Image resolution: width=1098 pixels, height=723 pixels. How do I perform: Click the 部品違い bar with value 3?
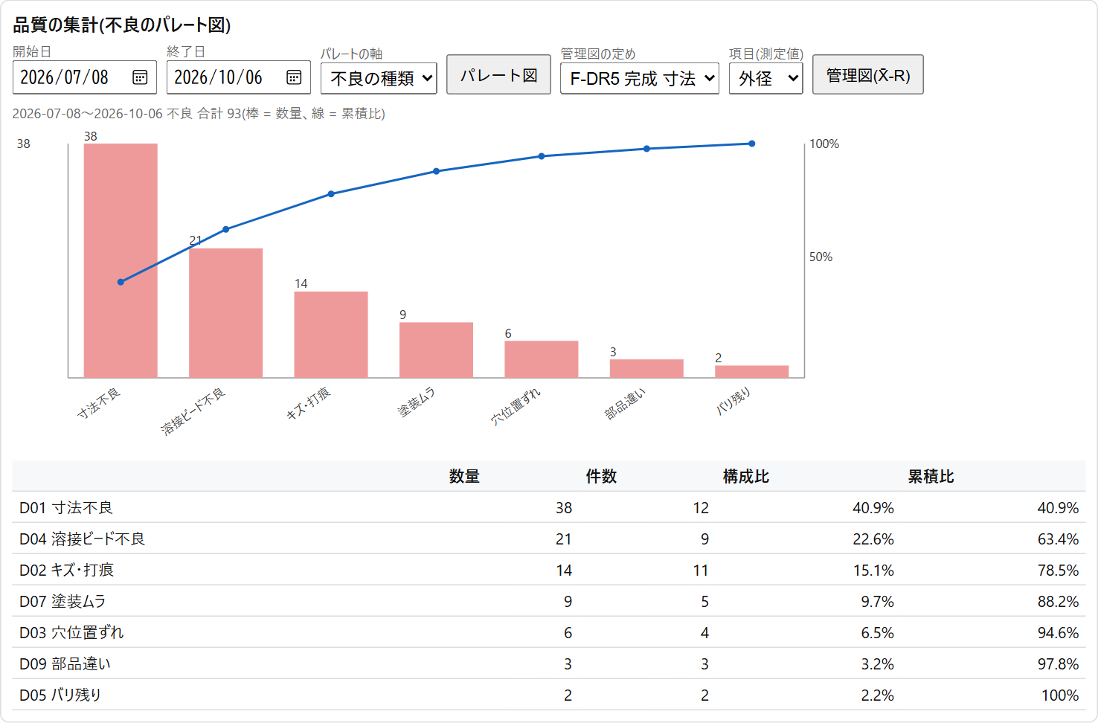tap(646, 368)
